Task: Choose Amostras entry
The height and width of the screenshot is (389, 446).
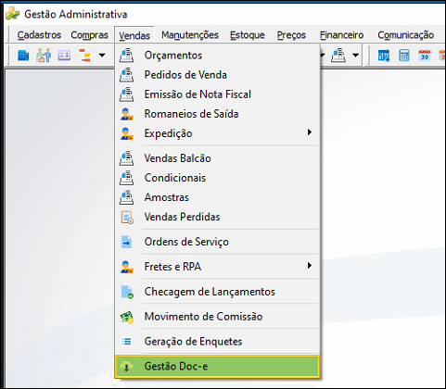Action: pyautogui.click(x=217, y=197)
